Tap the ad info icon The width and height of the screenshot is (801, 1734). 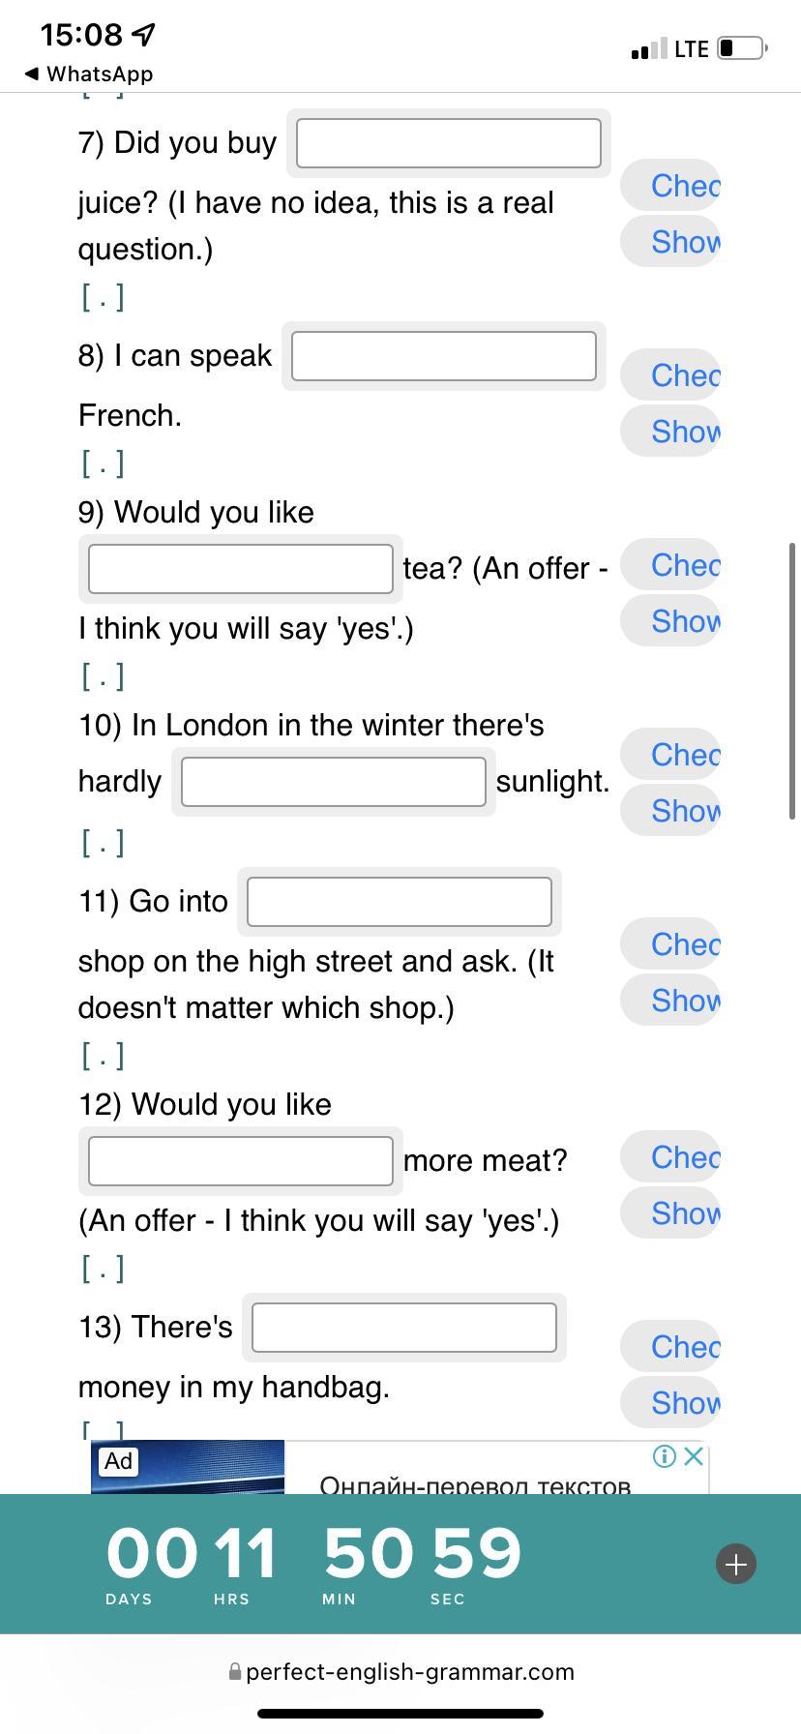pos(664,1456)
